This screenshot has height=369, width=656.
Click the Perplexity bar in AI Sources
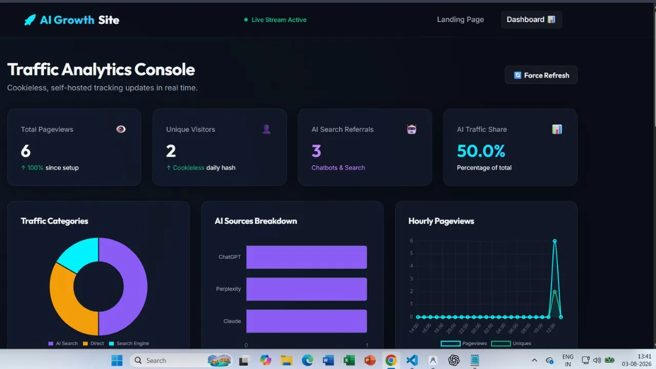tap(306, 289)
